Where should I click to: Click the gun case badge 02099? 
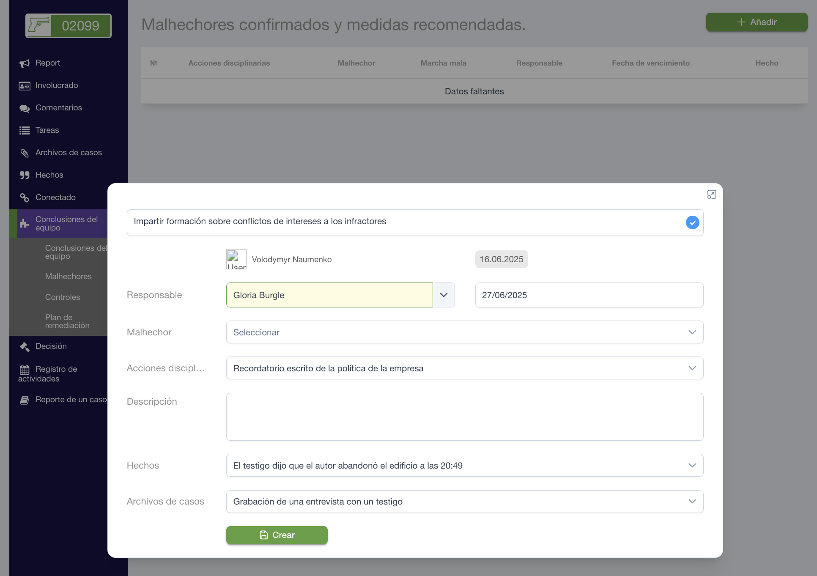[69, 26]
